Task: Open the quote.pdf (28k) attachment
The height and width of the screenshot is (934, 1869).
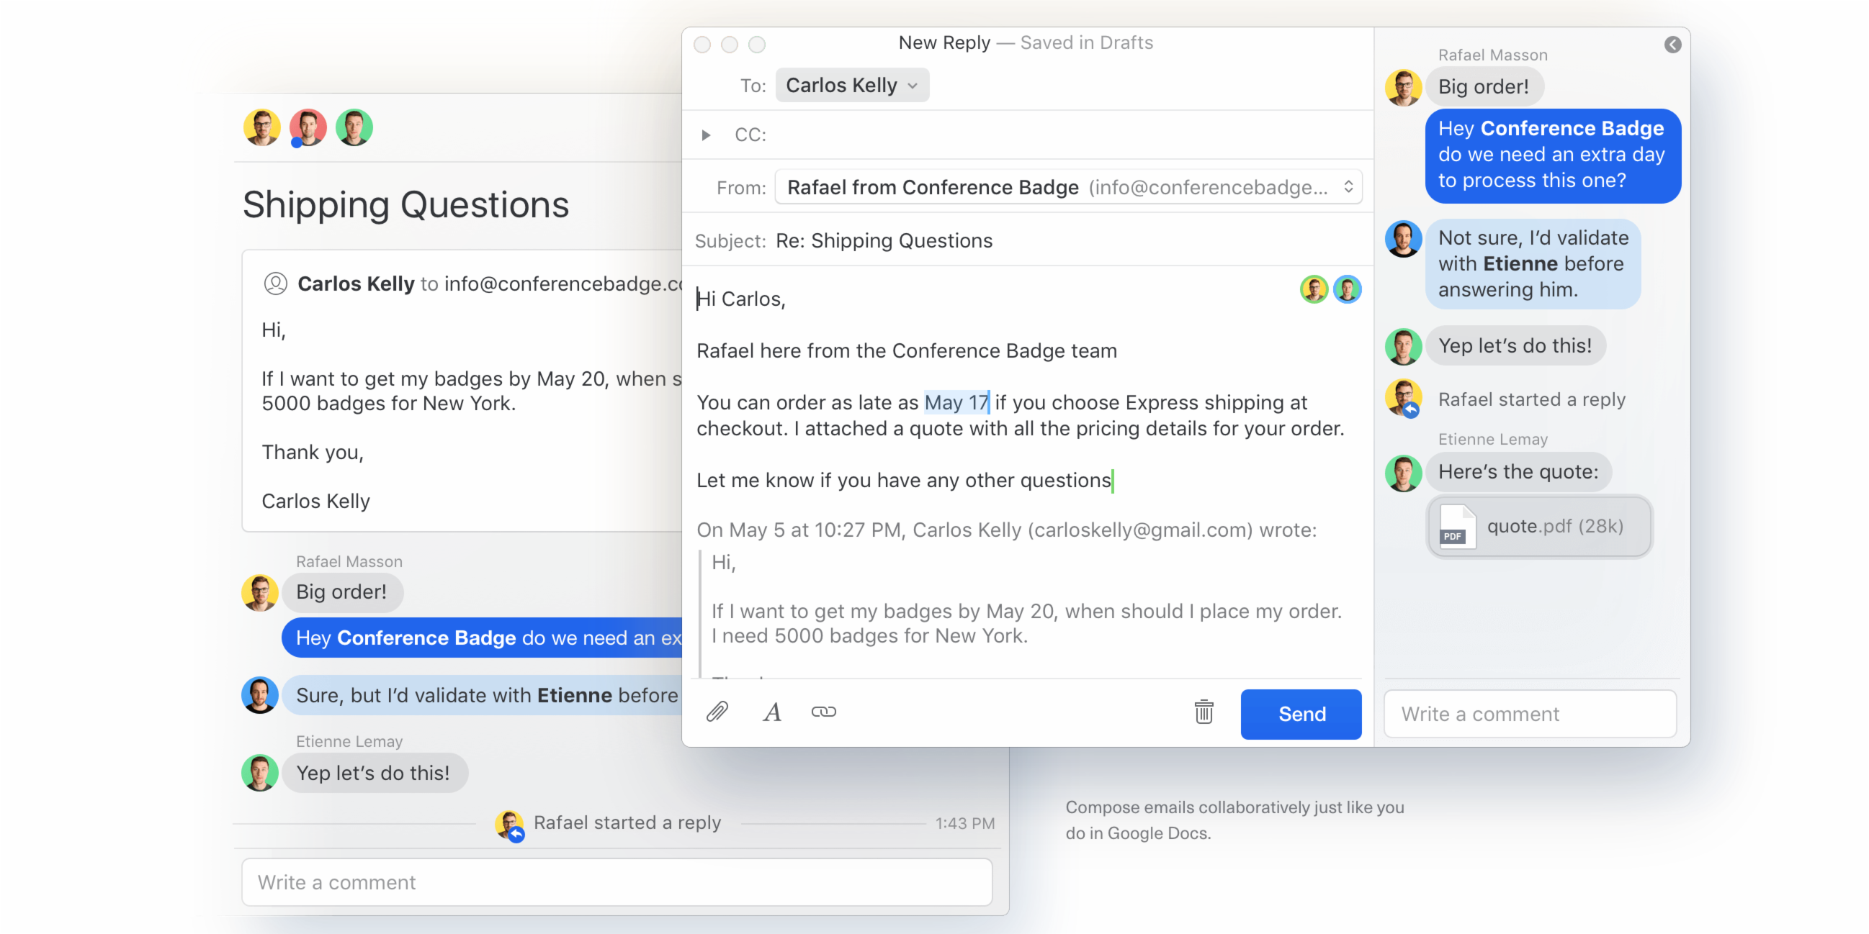Action: (x=1554, y=527)
